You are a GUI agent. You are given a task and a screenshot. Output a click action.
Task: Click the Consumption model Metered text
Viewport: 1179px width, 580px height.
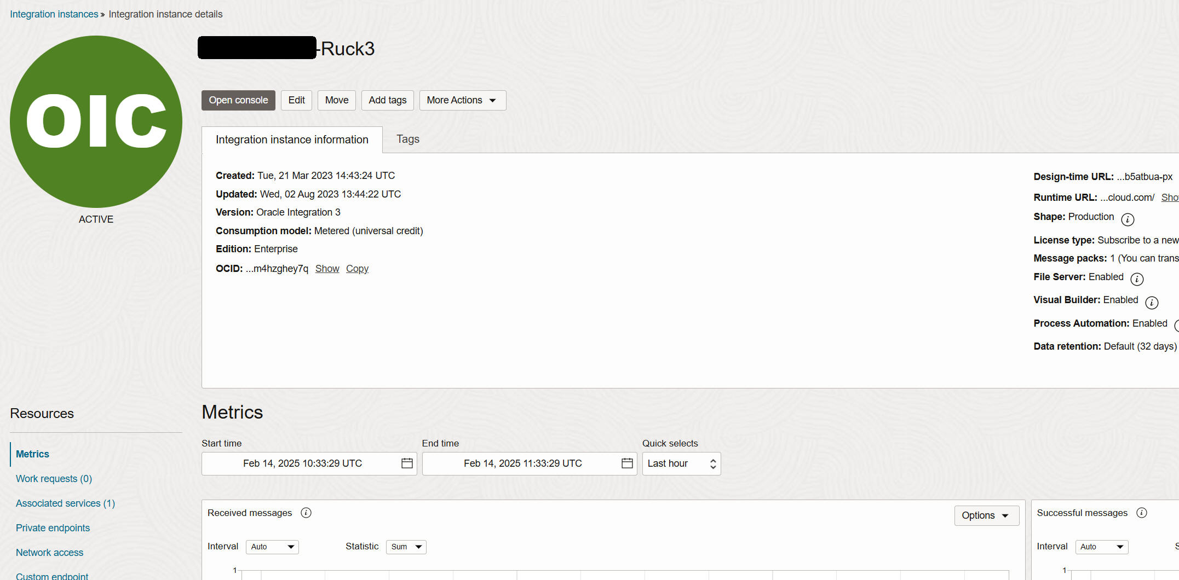click(x=319, y=231)
